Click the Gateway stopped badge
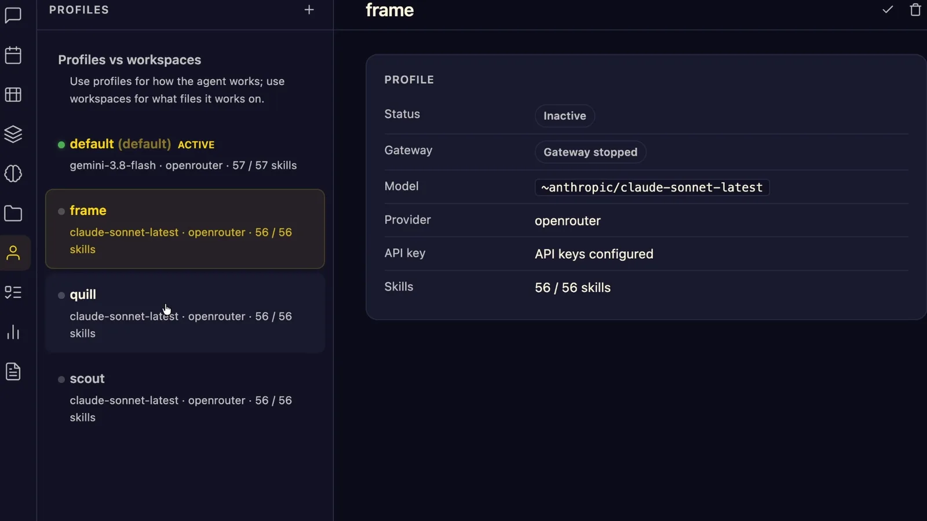This screenshot has height=521, width=927. pyautogui.click(x=590, y=152)
